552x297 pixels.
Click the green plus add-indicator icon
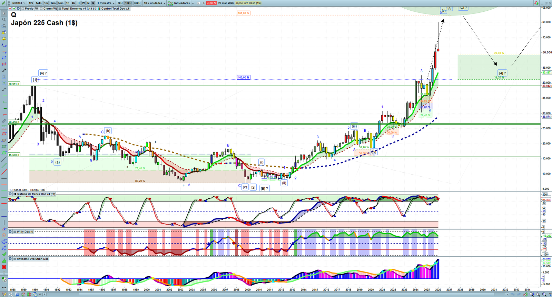pyautogui.click(x=14, y=9)
